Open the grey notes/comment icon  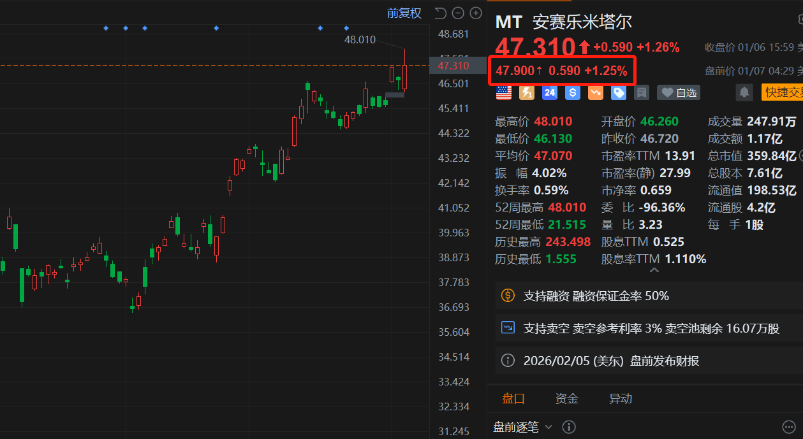(642, 93)
